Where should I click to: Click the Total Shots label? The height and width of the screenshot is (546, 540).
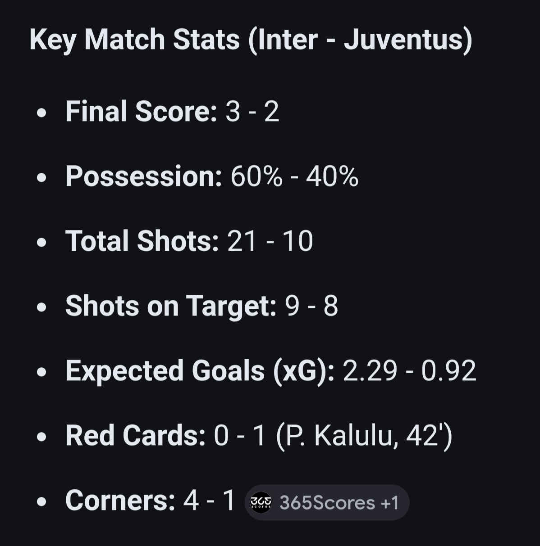(x=142, y=241)
